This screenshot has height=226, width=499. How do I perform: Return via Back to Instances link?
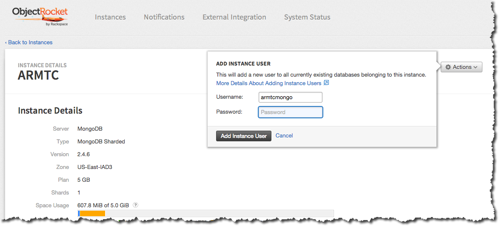(29, 43)
